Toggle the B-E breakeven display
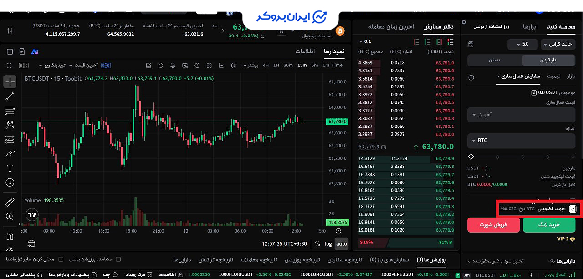The height and width of the screenshot is (279, 583). click(x=106, y=66)
